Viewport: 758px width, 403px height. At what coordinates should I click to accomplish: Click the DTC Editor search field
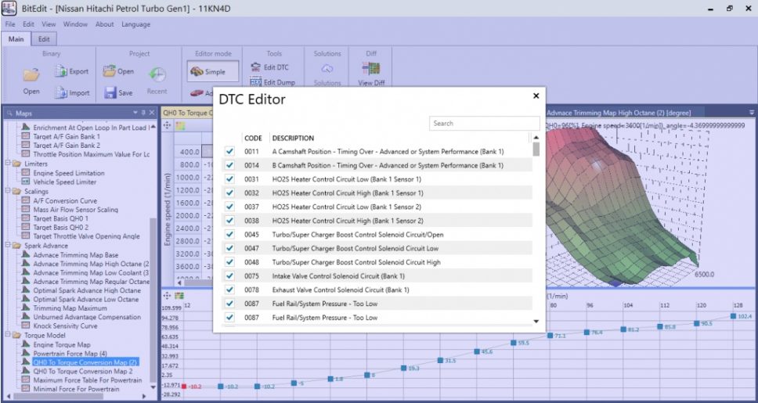[482, 124]
